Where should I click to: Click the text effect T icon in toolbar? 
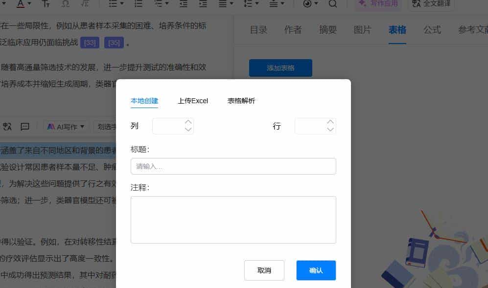point(46,4)
